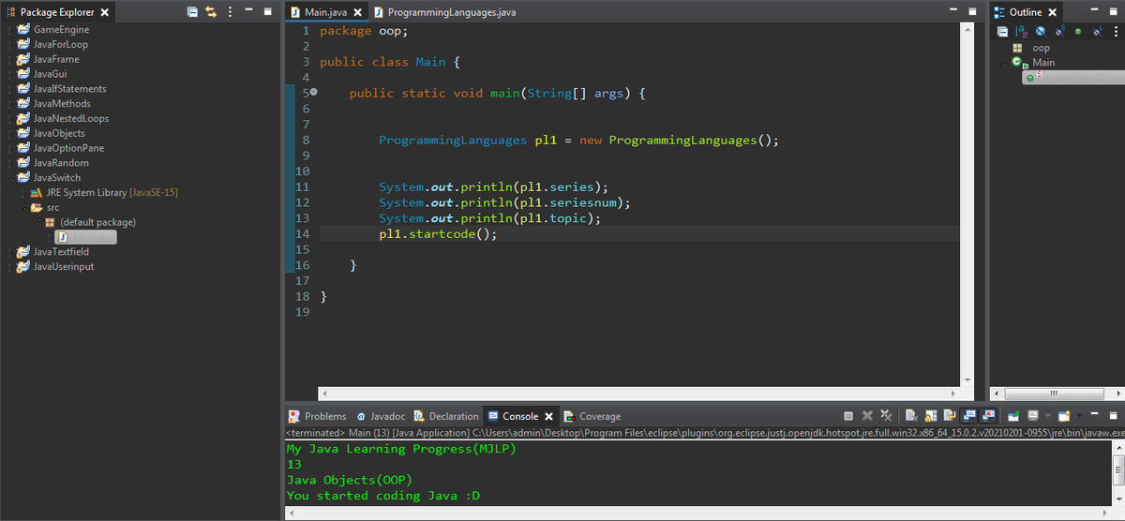The image size is (1125, 521).
Task: Pin the Console view
Action: pos(1013,416)
